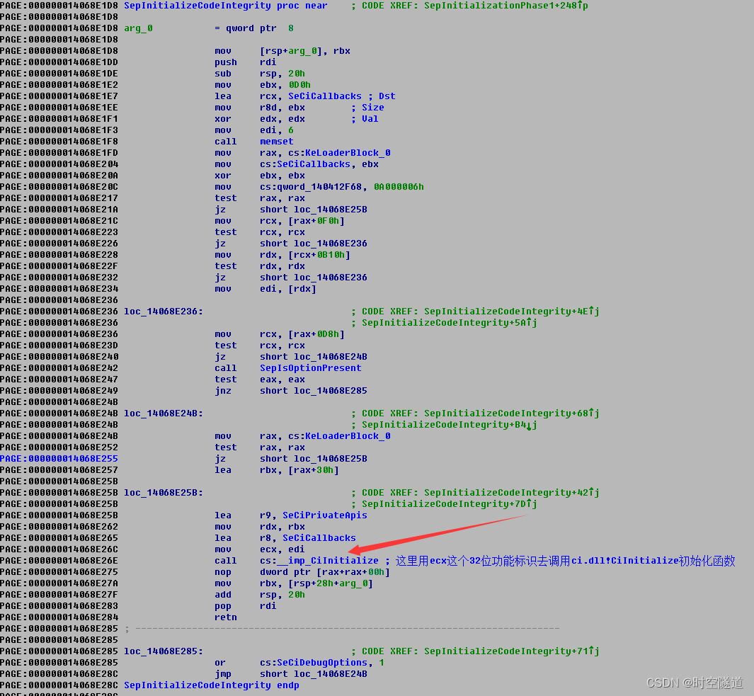754x696 pixels.
Task: Follow jnz target loc_14068E285
Action: 331,391
